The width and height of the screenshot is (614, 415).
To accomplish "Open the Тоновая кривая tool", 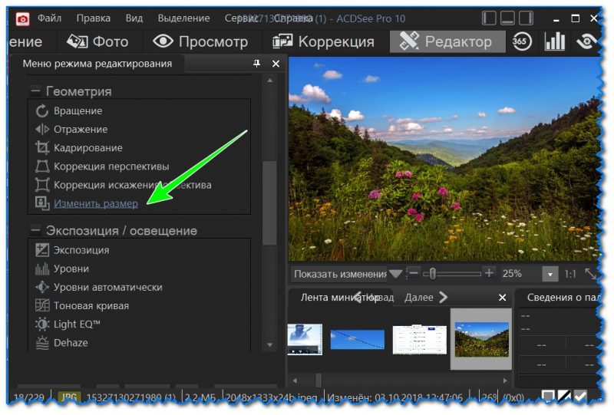I will coord(91,305).
